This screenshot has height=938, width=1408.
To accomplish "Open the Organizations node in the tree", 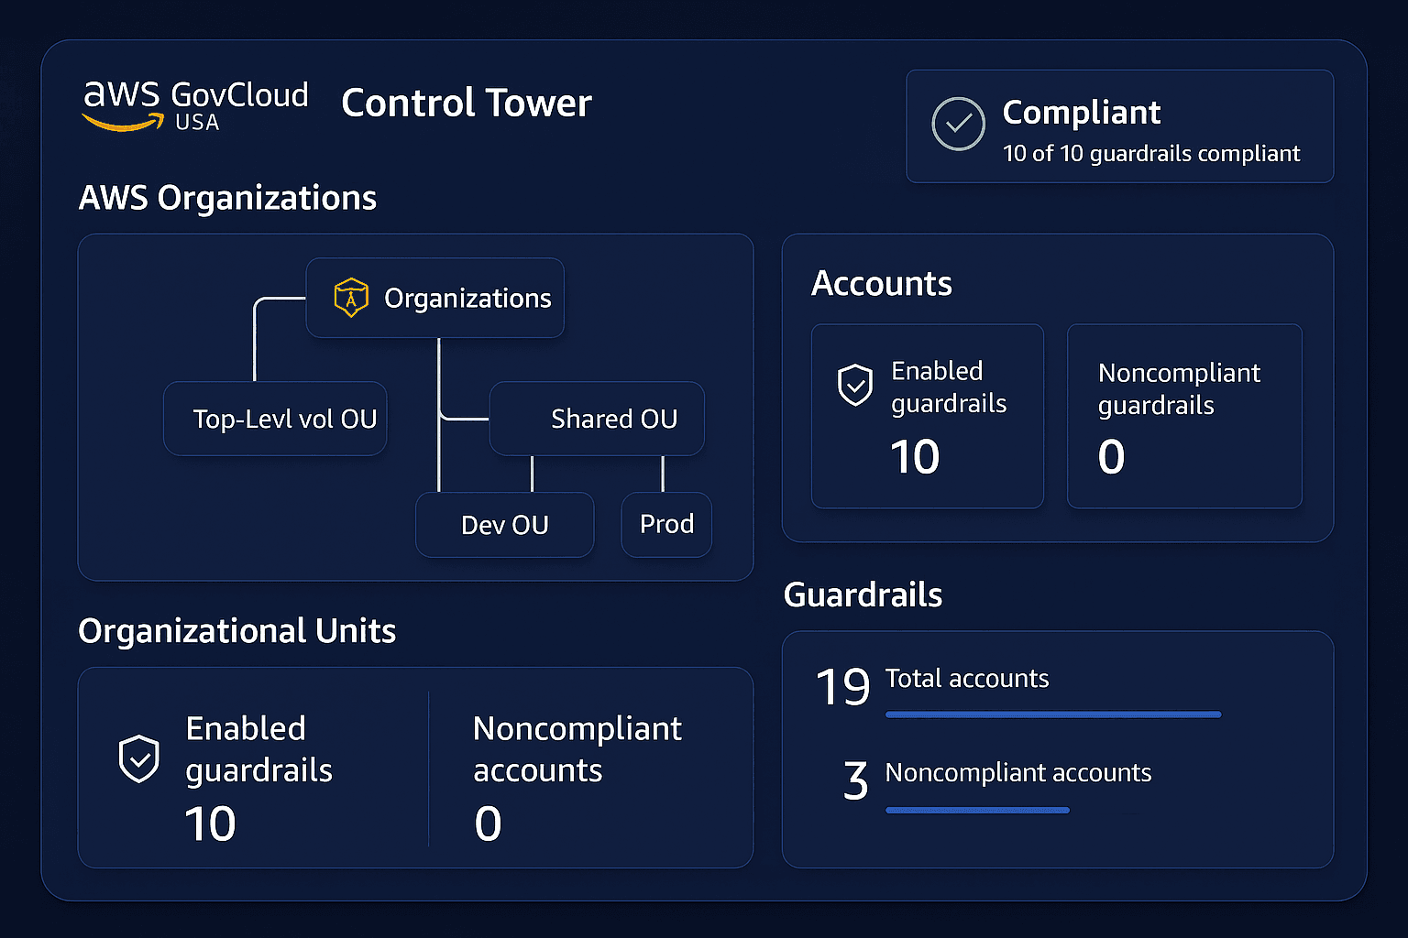I will click(x=435, y=297).
